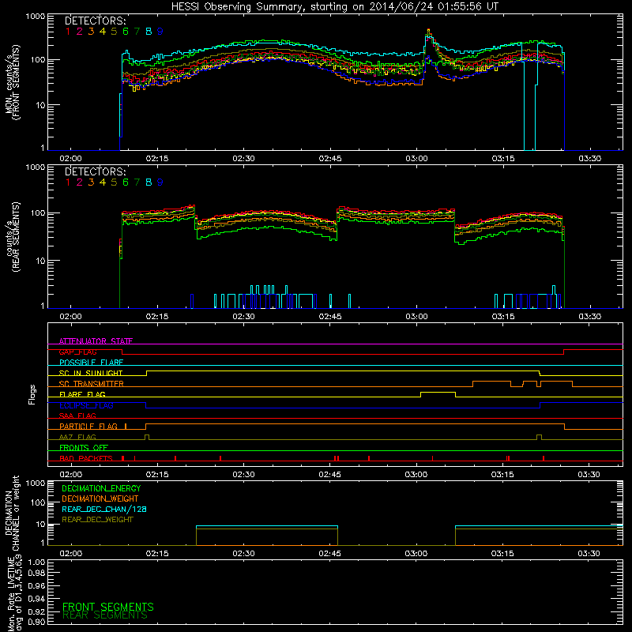Select 0.94 tick on livetime axis
Viewport: 632px width, 632px height.
(x=36, y=599)
